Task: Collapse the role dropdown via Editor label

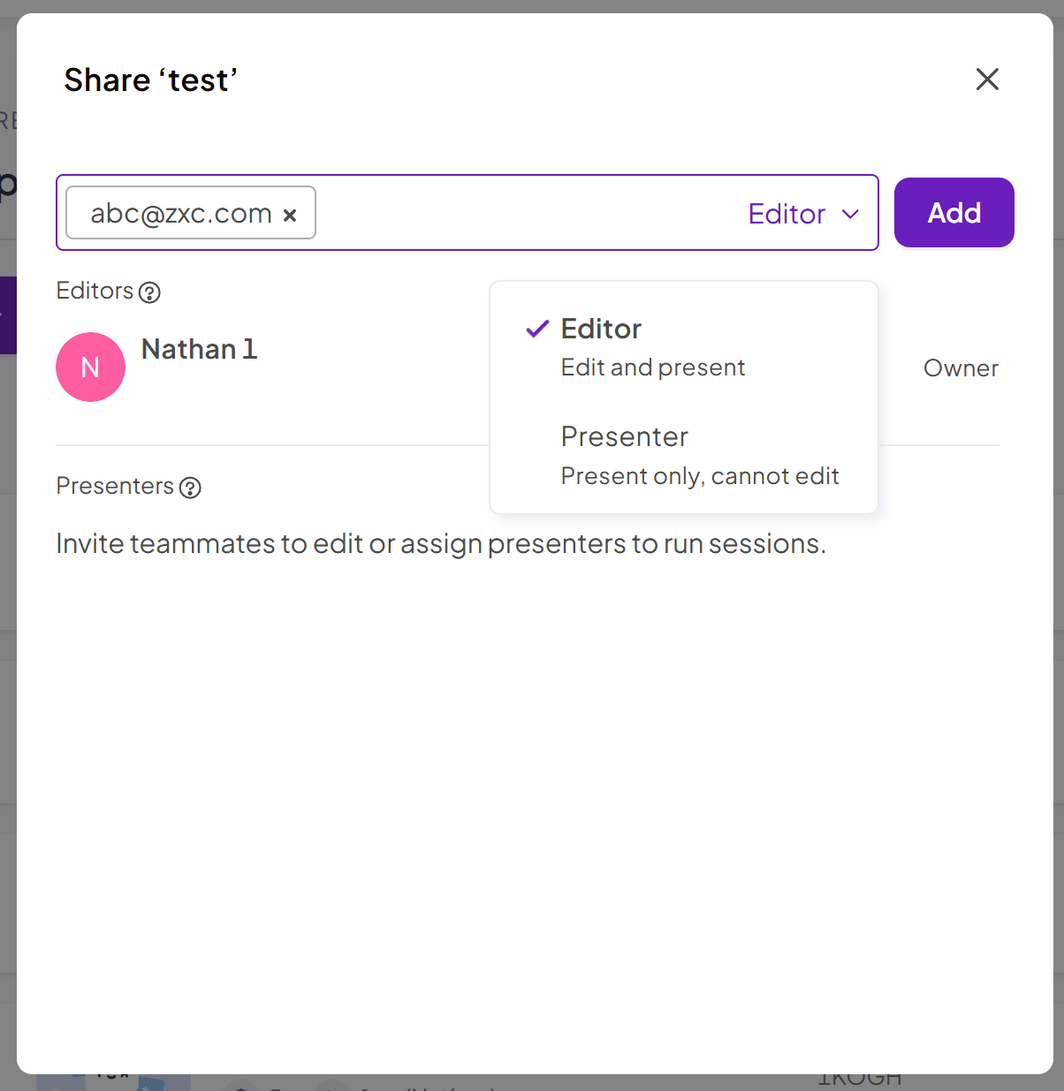Action: tap(787, 214)
